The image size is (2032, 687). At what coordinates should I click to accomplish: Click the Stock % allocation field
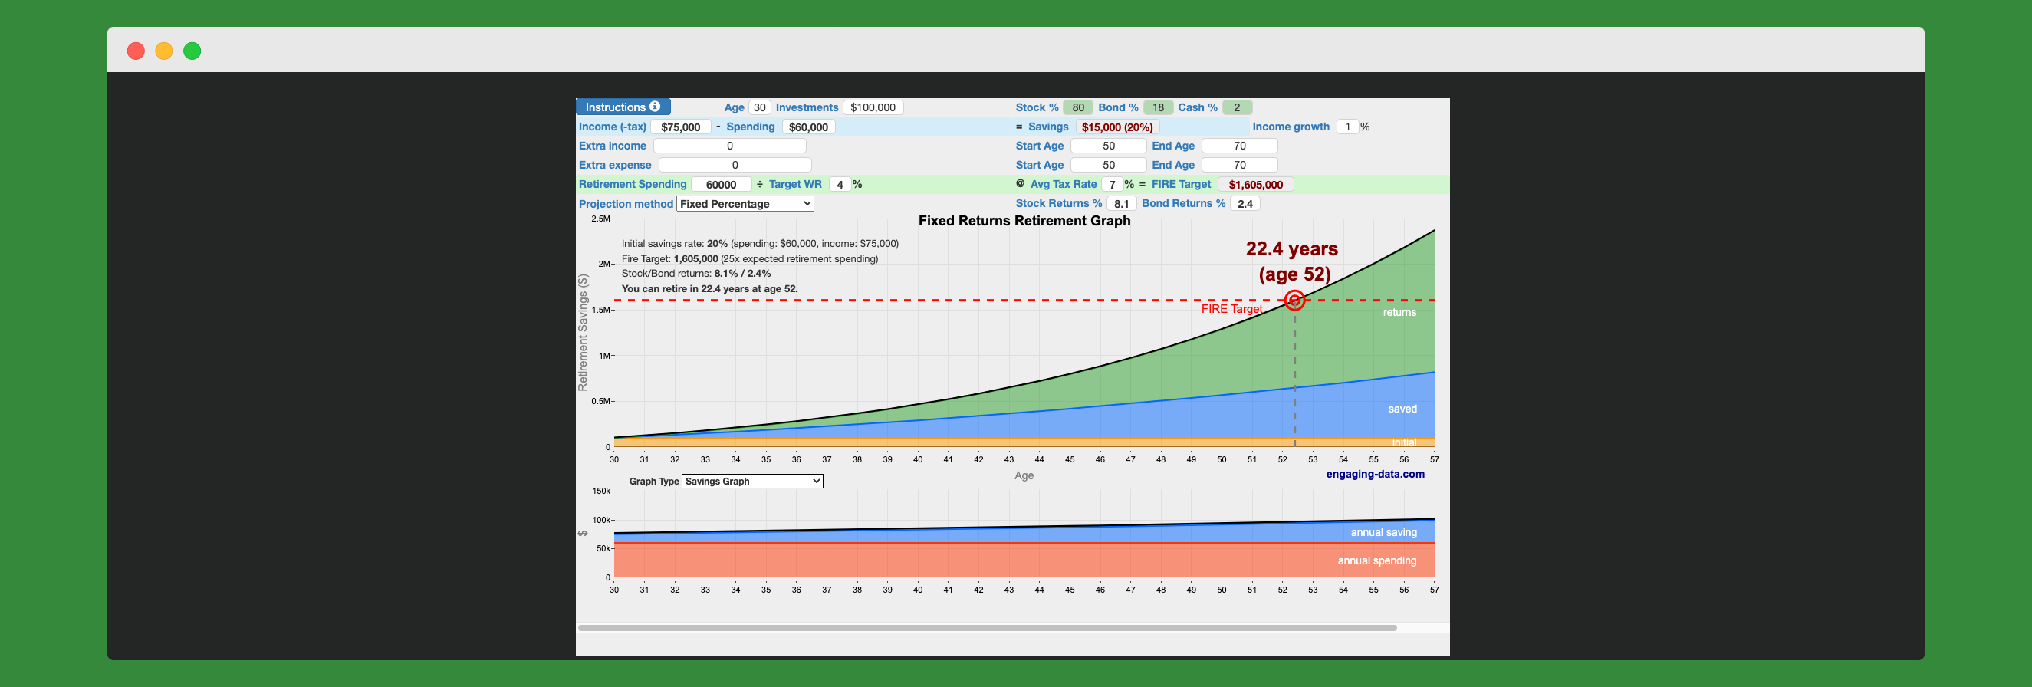(1077, 107)
